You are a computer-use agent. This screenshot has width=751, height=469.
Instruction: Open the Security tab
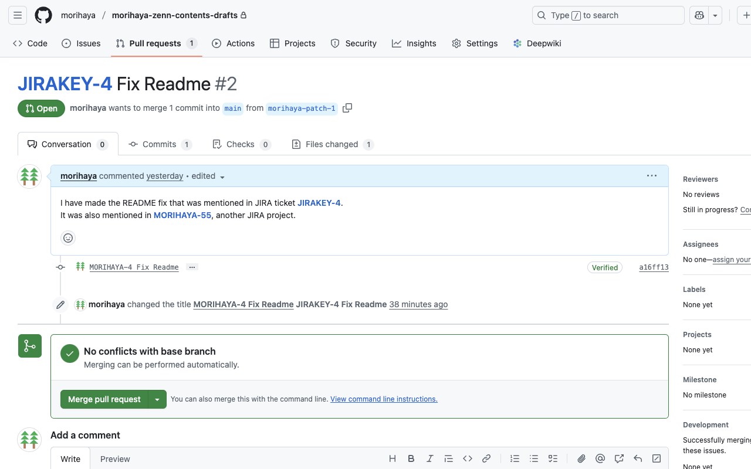click(354, 43)
